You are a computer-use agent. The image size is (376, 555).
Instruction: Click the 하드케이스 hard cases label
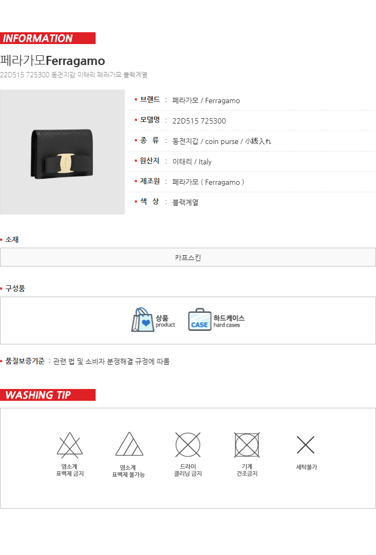click(x=229, y=321)
